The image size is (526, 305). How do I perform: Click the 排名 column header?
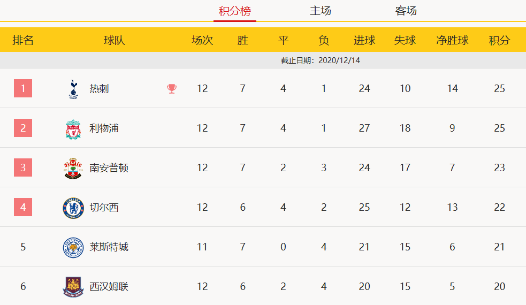click(x=23, y=40)
